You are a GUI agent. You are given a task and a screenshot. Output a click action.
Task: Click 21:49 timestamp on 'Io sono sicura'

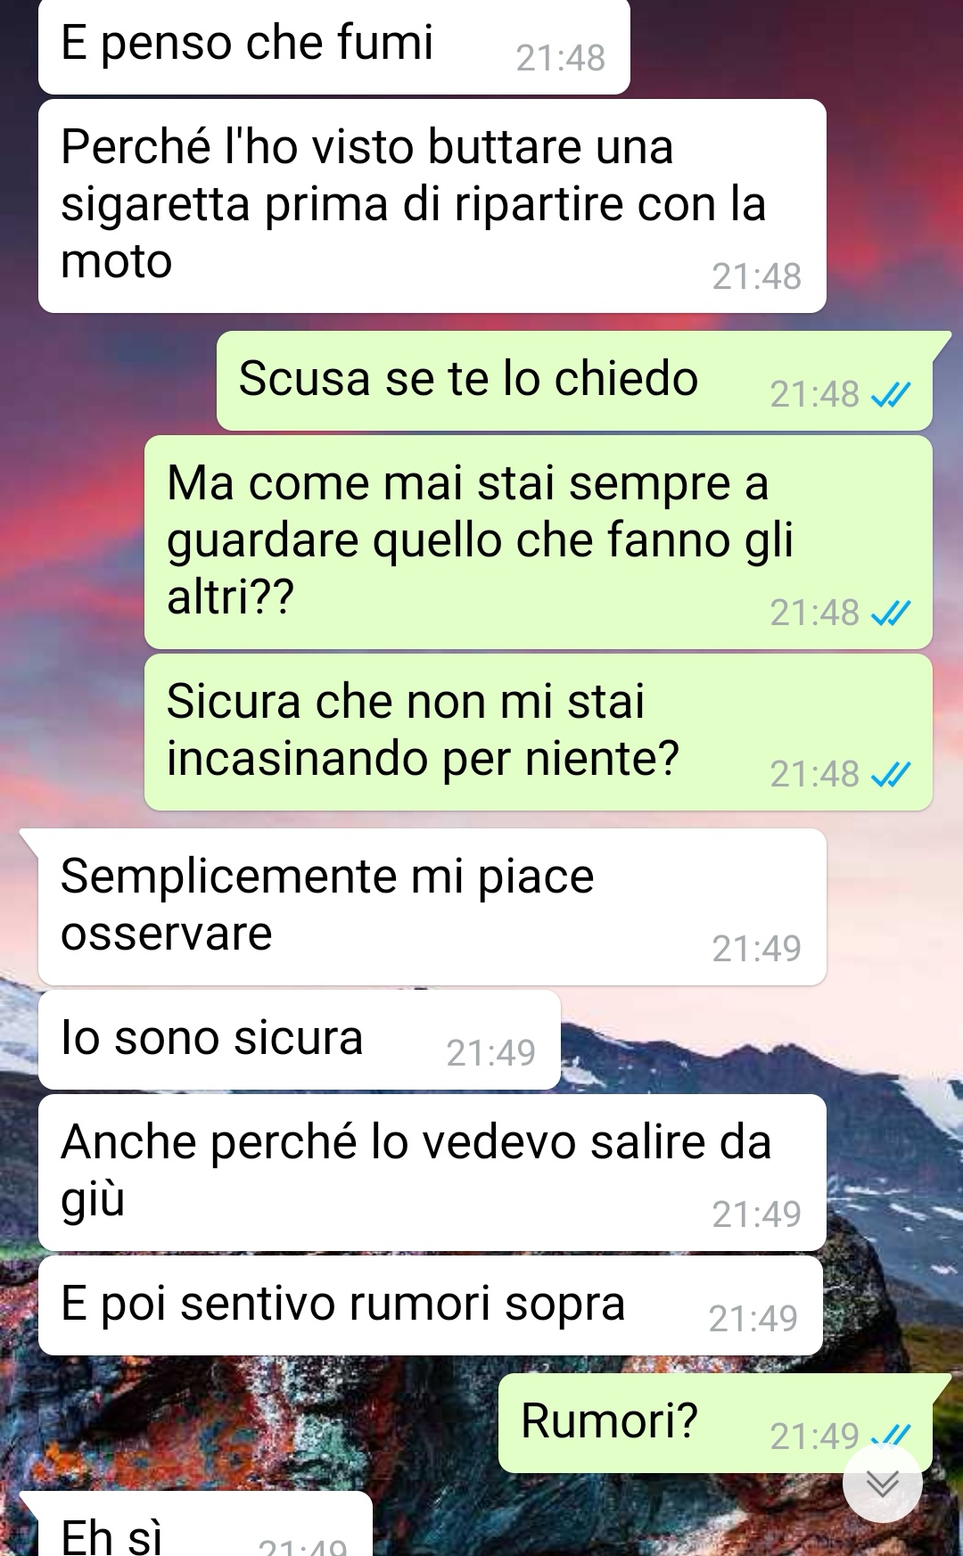coord(491,1053)
